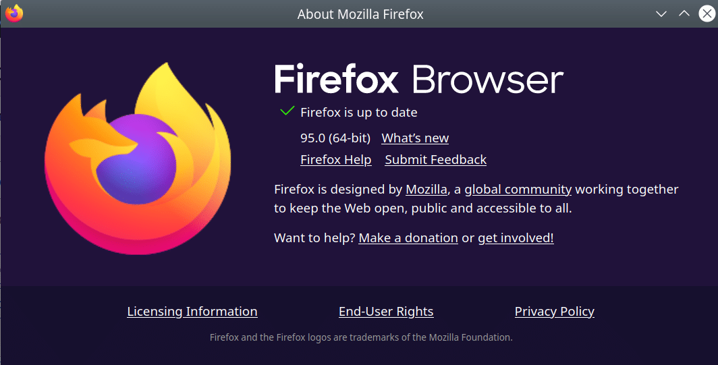This screenshot has width=718, height=365.
Task: Minimize the About Mozilla Firefox window
Action: tap(661, 13)
